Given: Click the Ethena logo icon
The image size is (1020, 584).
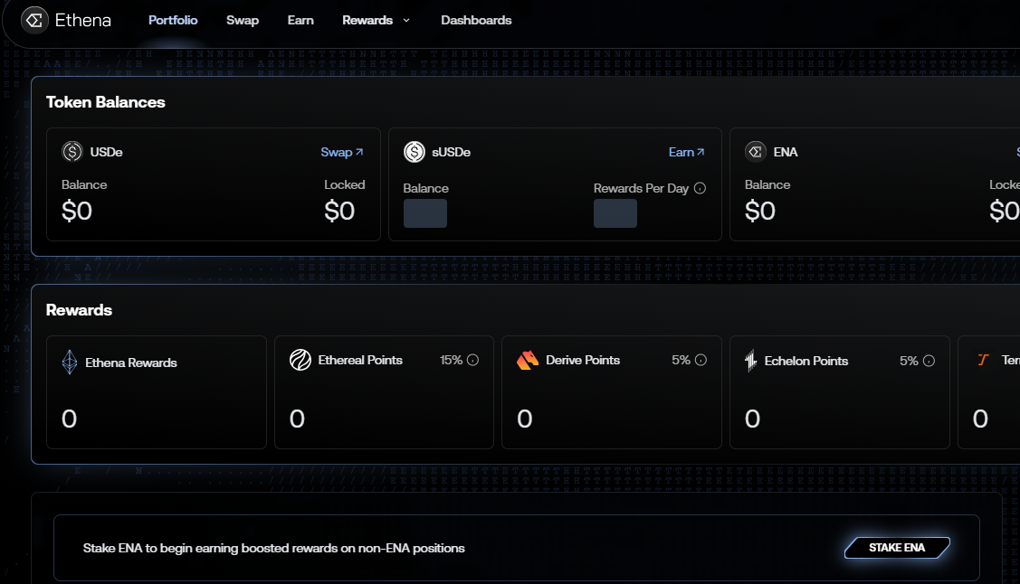Looking at the screenshot, I should (x=34, y=20).
